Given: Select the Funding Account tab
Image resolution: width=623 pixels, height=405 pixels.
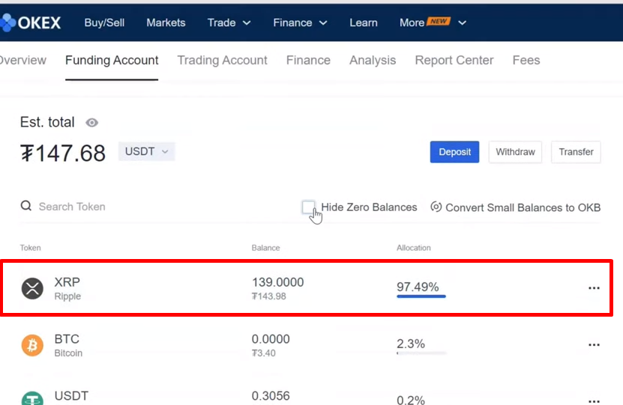Looking at the screenshot, I should 112,61.
